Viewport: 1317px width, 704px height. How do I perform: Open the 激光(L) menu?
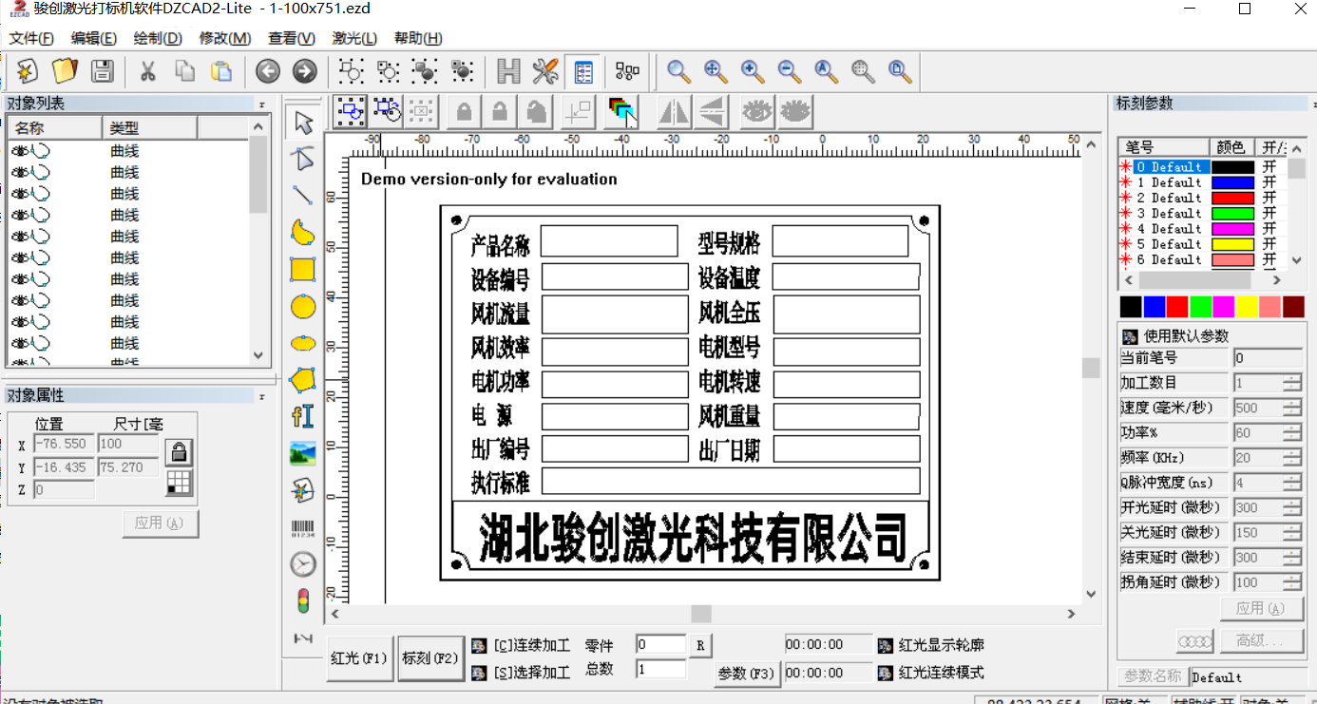354,39
